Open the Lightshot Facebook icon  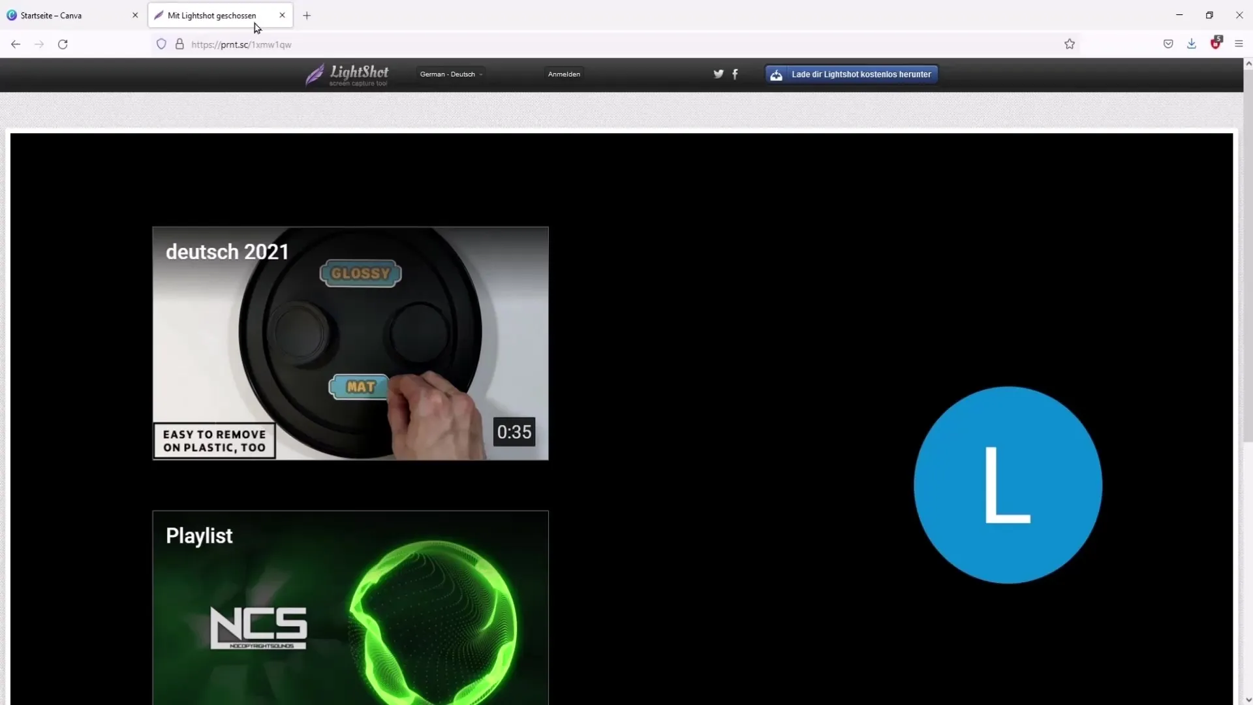(735, 74)
